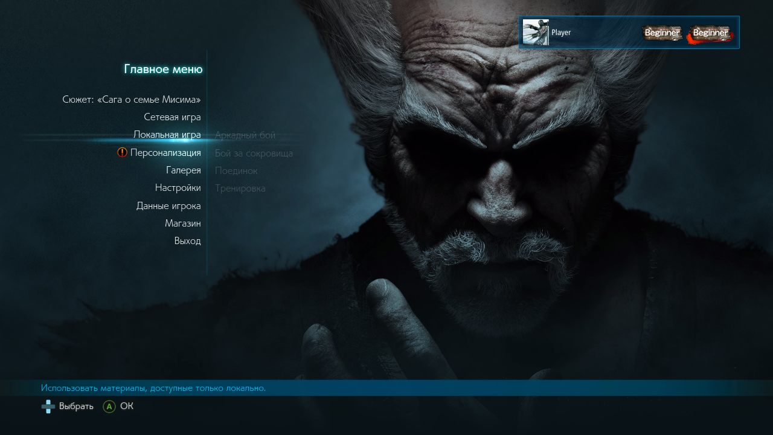773x435 pixels.
Task: Choose Поединок in the submenu
Action: pyautogui.click(x=236, y=171)
